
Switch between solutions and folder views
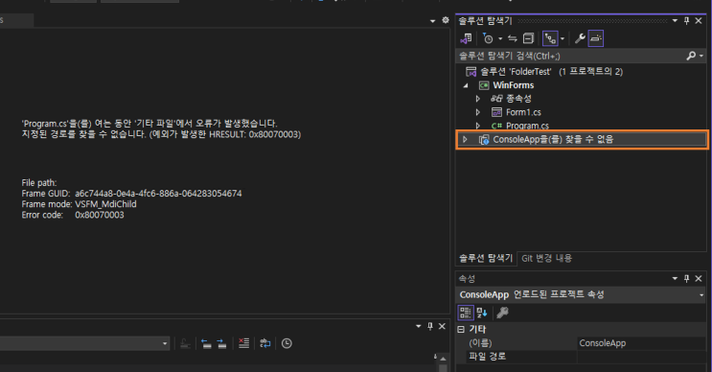(466, 38)
